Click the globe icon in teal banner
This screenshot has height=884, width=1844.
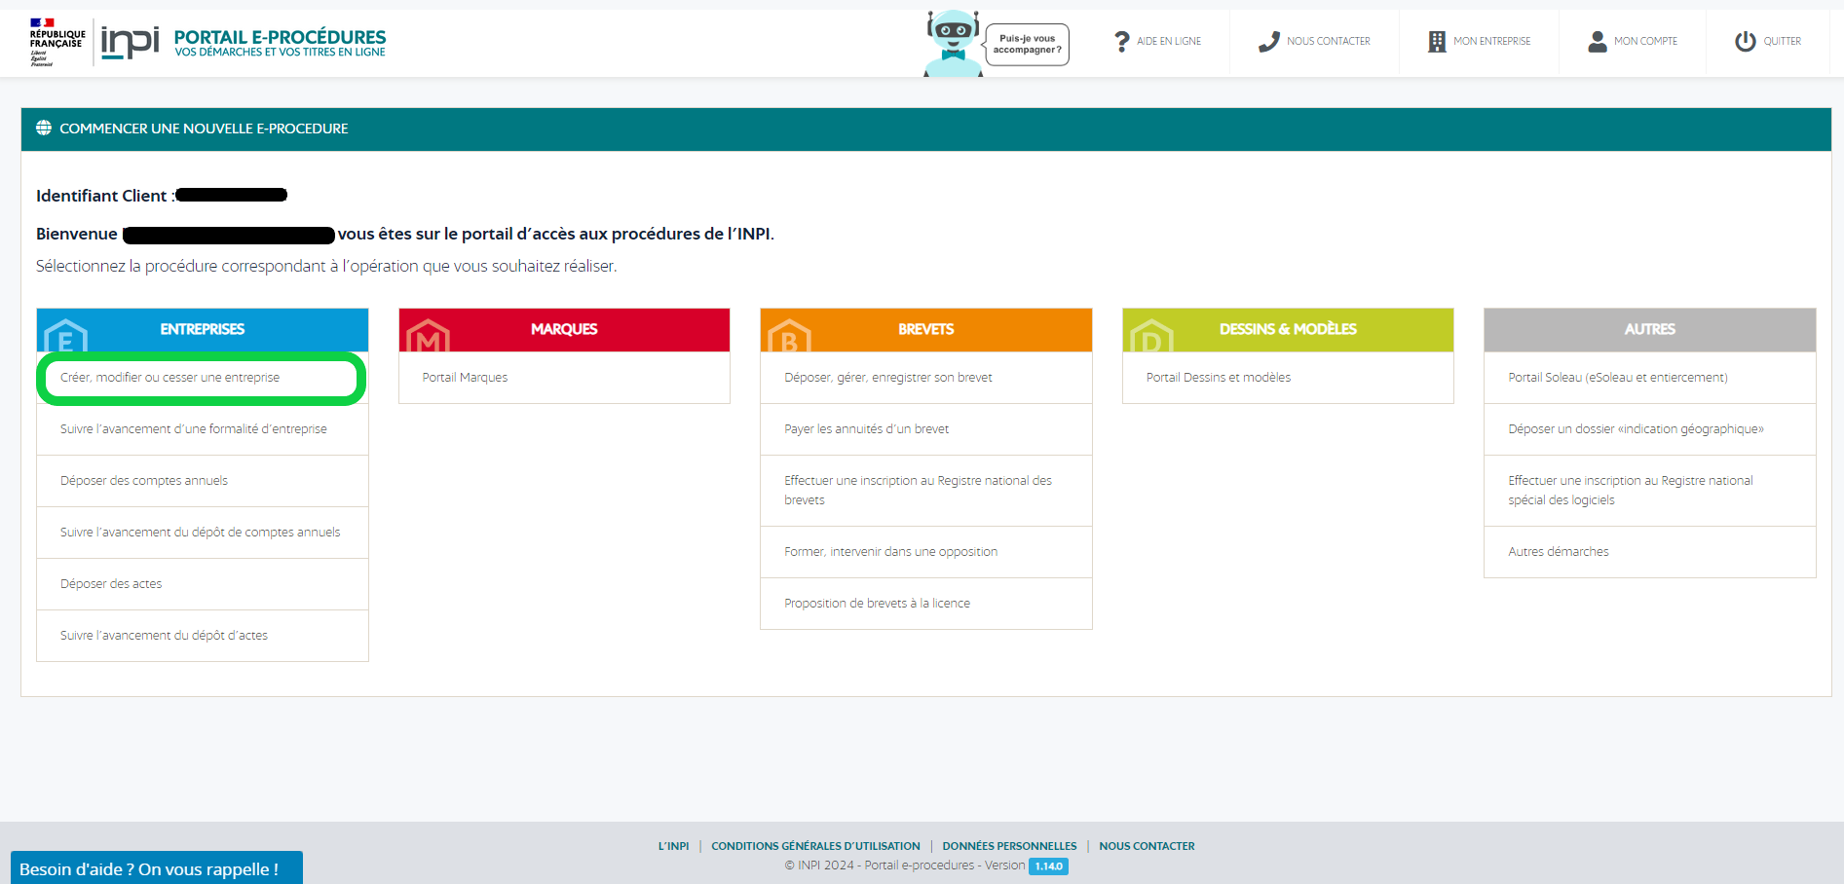point(44,128)
